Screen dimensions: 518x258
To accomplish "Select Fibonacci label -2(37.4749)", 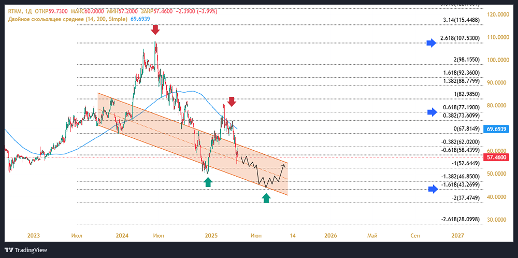I will tap(466, 197).
